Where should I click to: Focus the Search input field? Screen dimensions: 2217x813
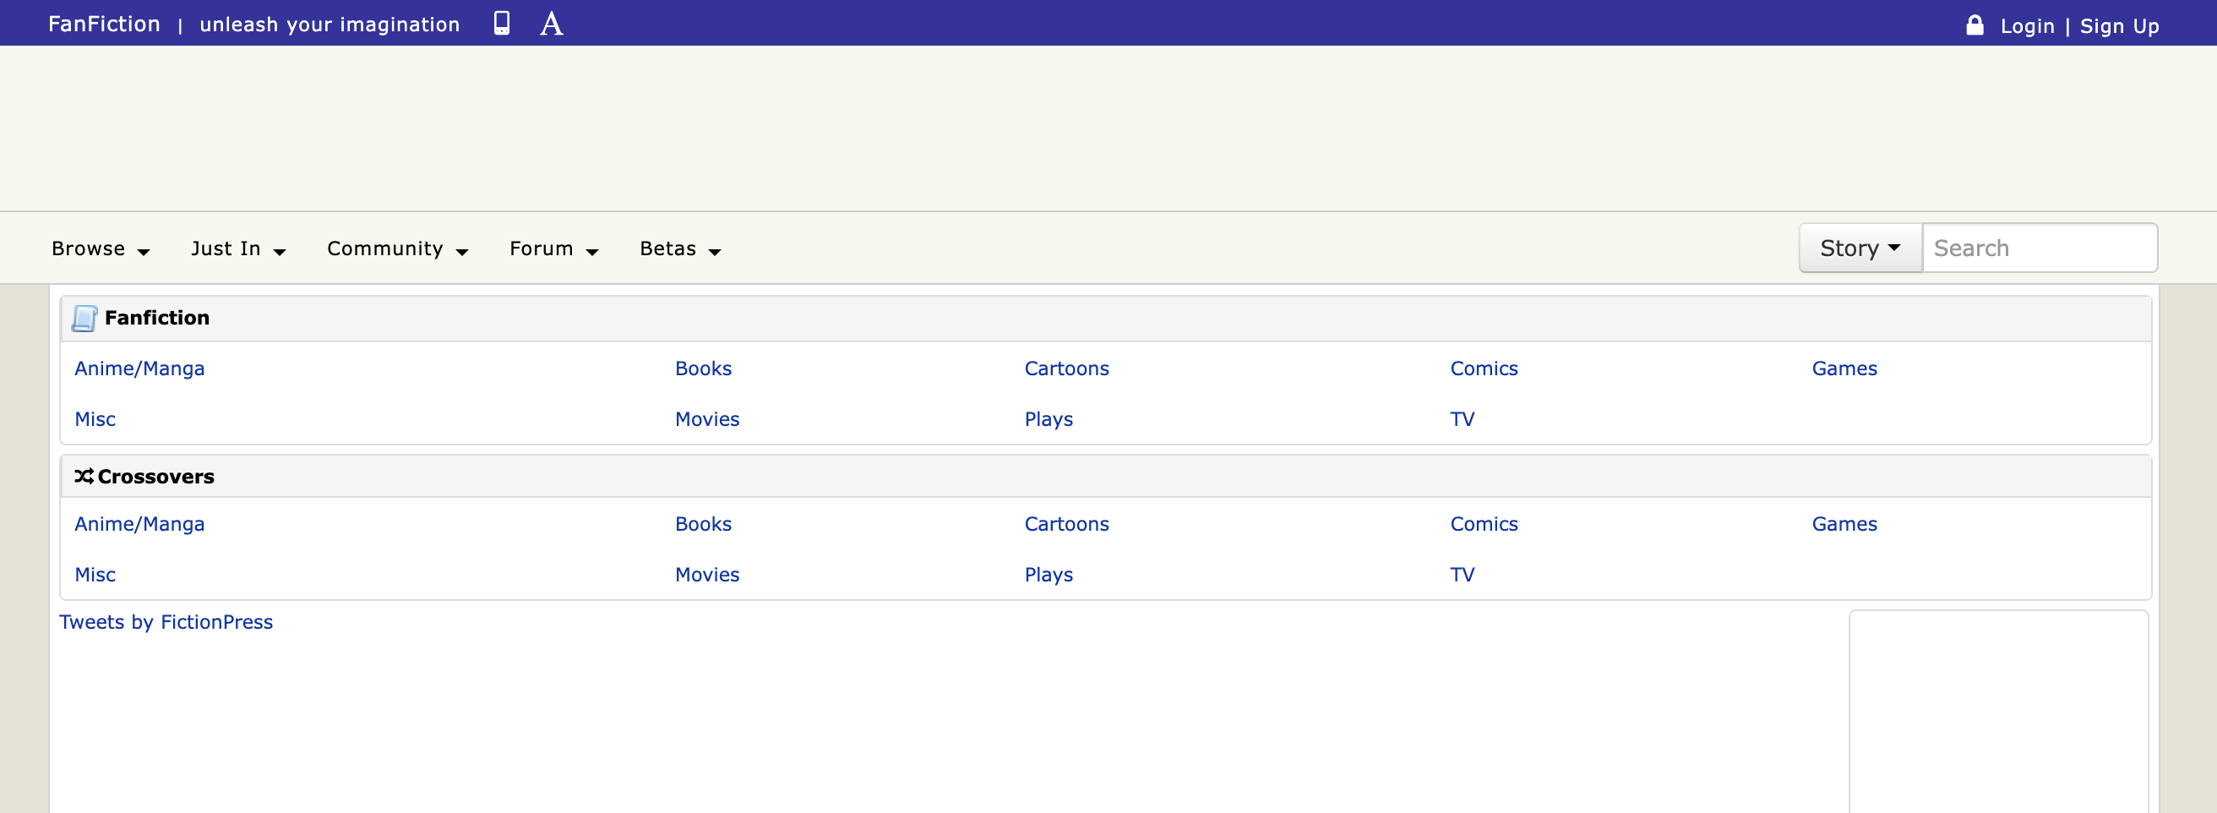[x=2039, y=248]
